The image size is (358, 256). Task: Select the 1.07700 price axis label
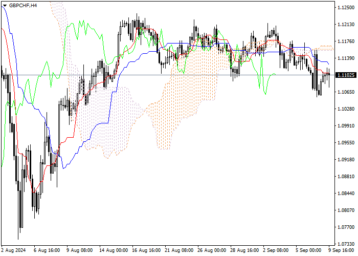[x=346, y=227]
